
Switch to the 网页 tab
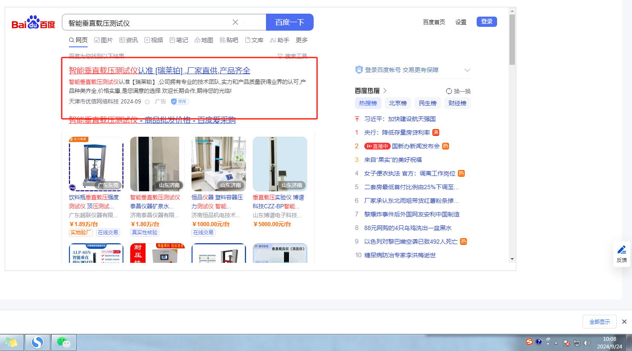pos(78,40)
